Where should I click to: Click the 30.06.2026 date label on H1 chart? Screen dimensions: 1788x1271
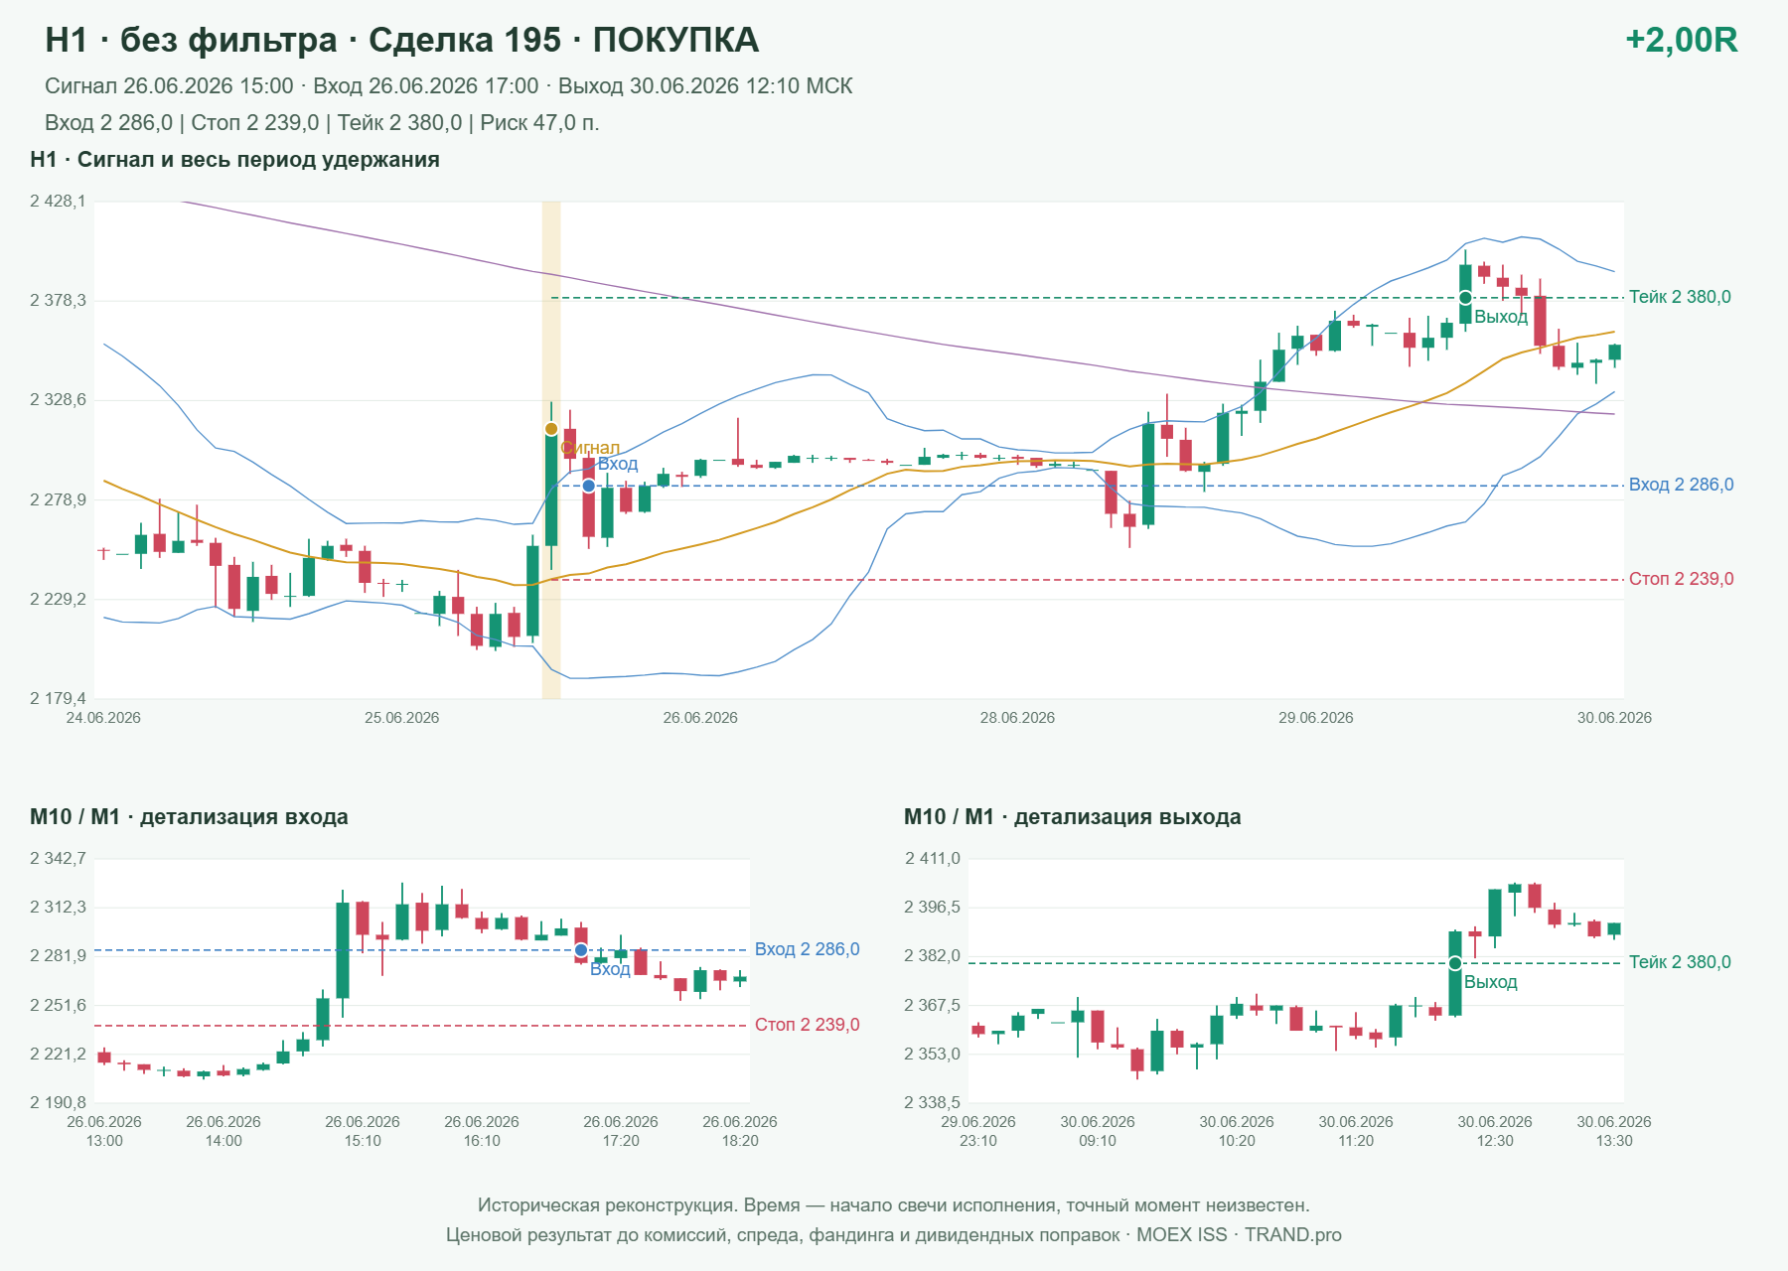(1614, 718)
